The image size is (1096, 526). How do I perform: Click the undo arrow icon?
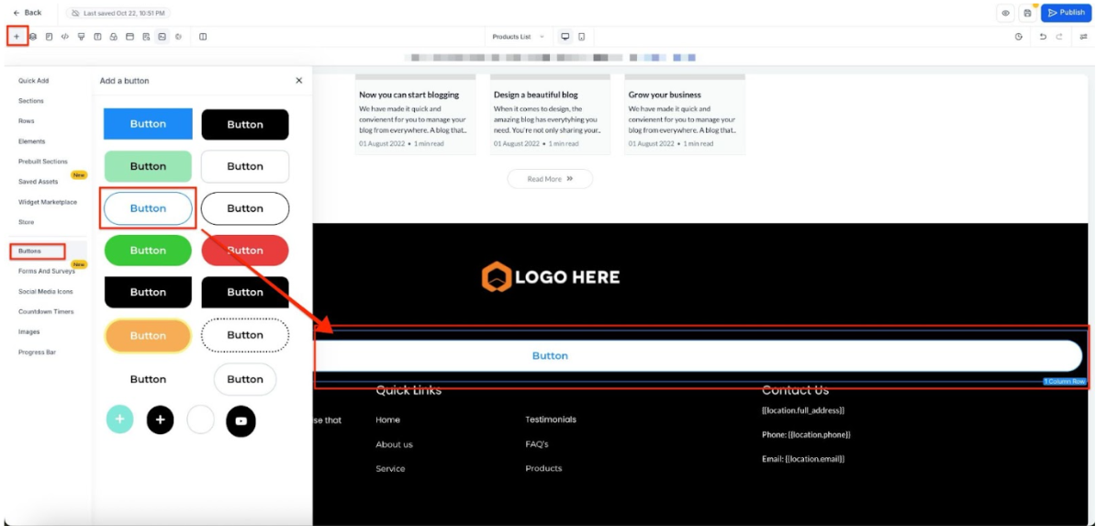point(1043,37)
